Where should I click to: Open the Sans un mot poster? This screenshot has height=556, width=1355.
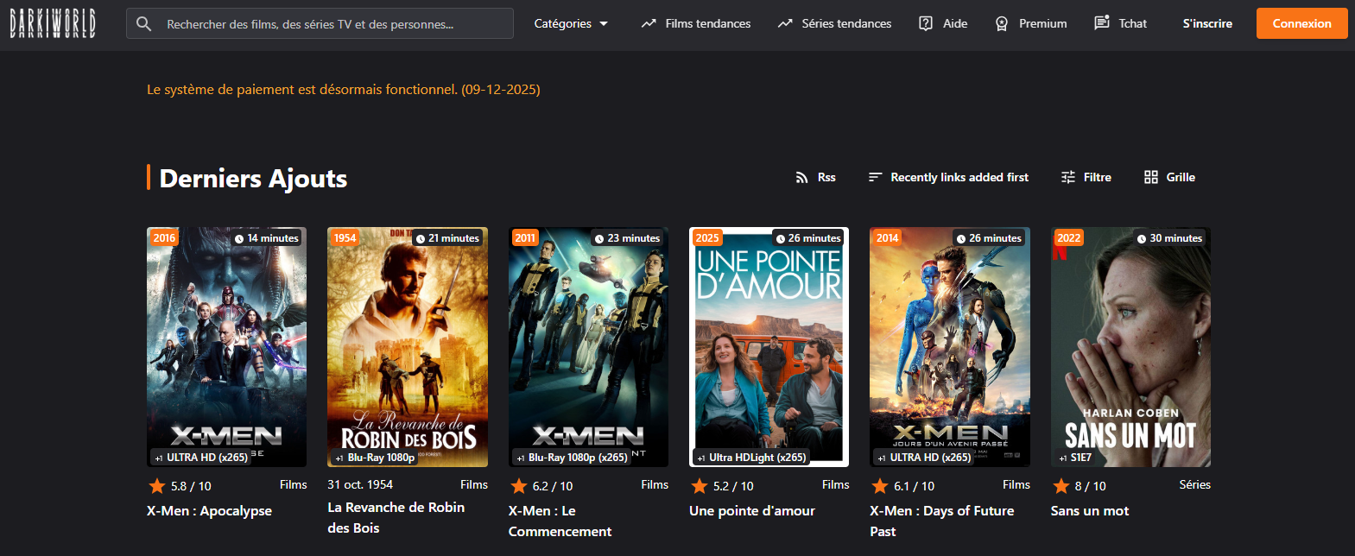(1130, 347)
